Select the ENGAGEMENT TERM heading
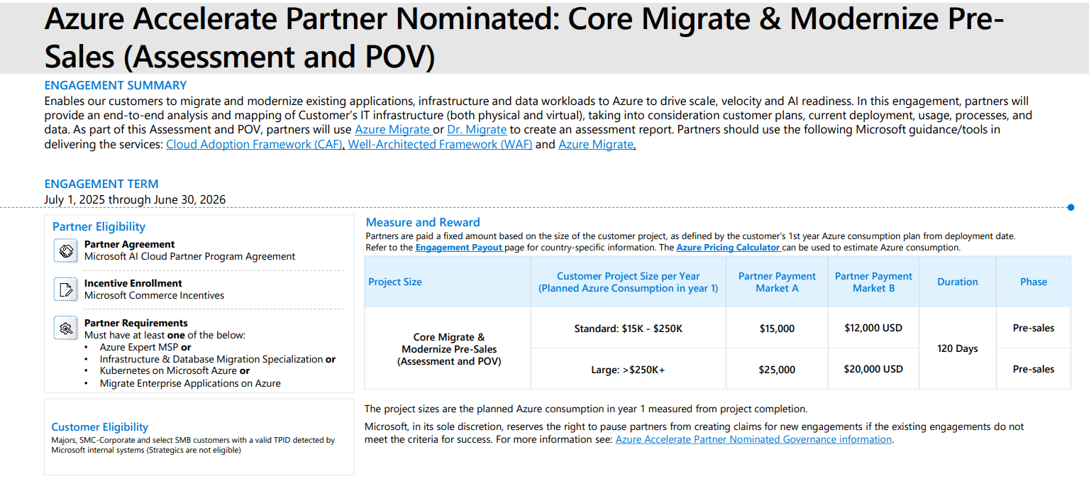This screenshot has height=491, width=1089. (x=101, y=184)
